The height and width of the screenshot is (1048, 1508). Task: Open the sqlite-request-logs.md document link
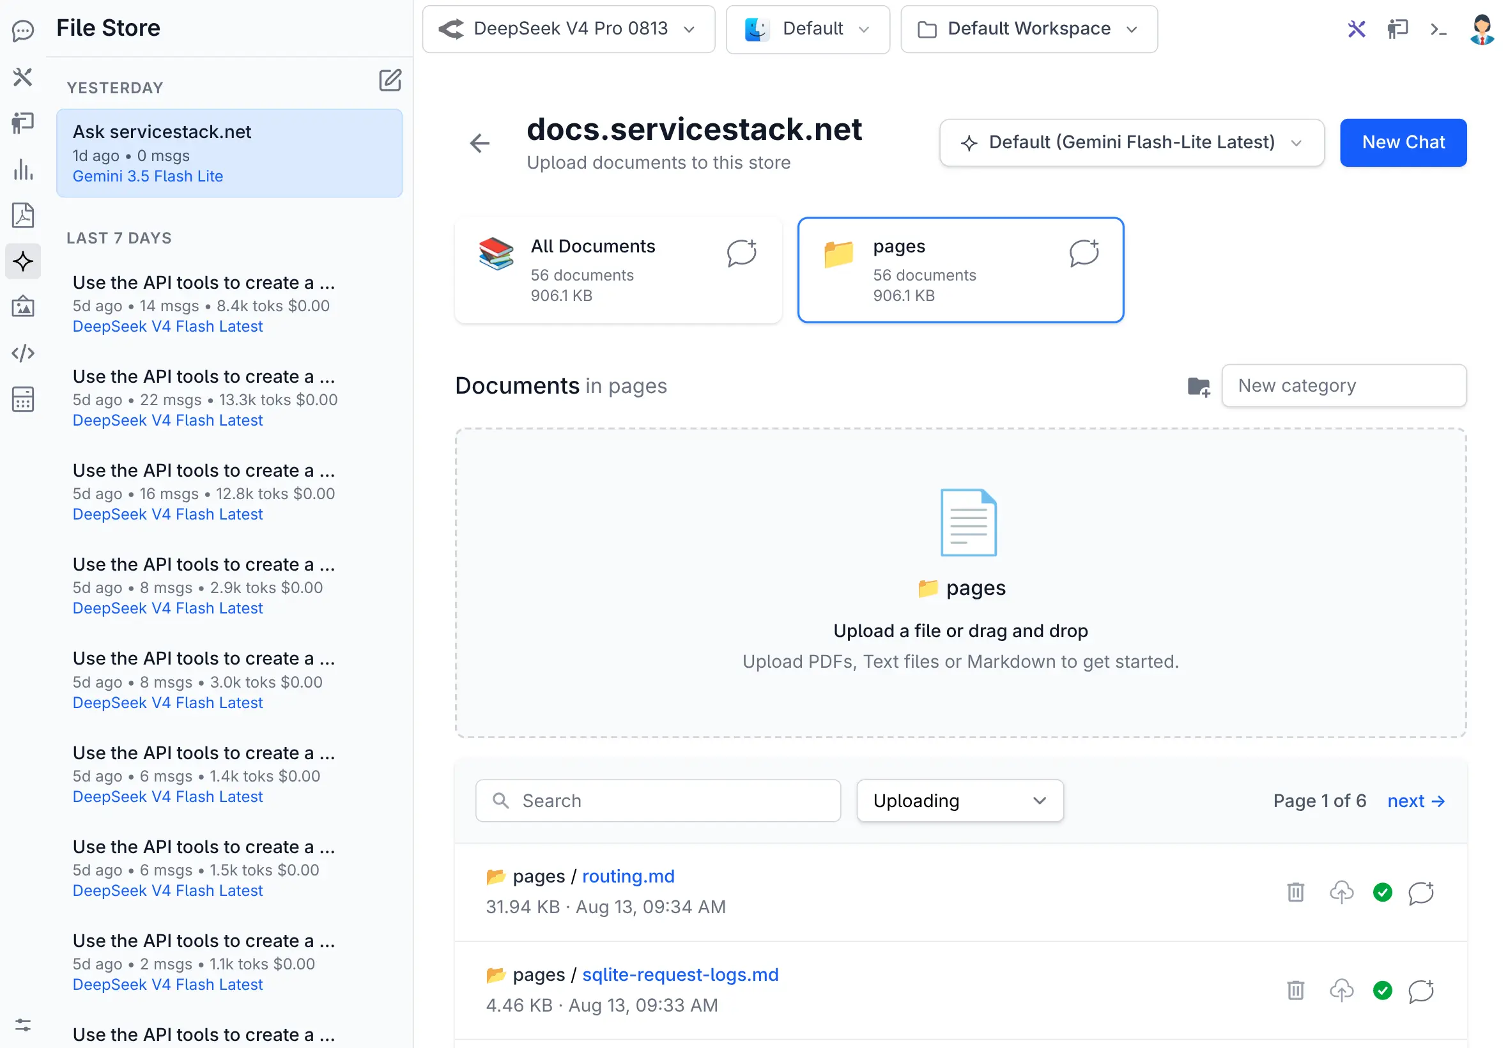pos(680,975)
